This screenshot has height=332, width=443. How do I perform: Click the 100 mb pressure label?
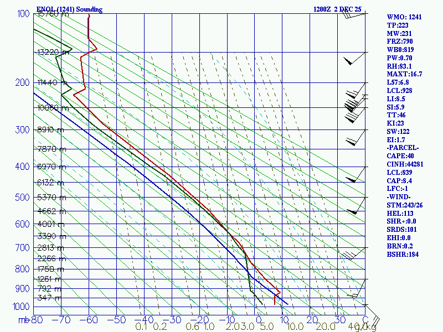point(23,13)
